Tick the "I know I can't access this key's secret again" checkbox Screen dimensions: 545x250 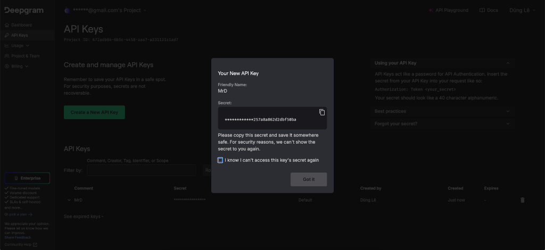(220, 160)
